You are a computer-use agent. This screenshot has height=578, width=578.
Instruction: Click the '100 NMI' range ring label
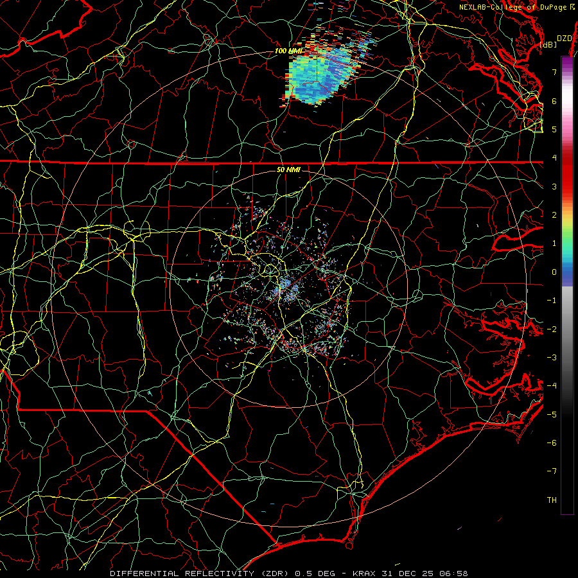coord(288,51)
